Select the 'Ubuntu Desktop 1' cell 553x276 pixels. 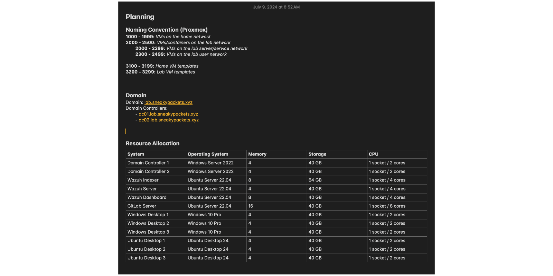click(156, 240)
